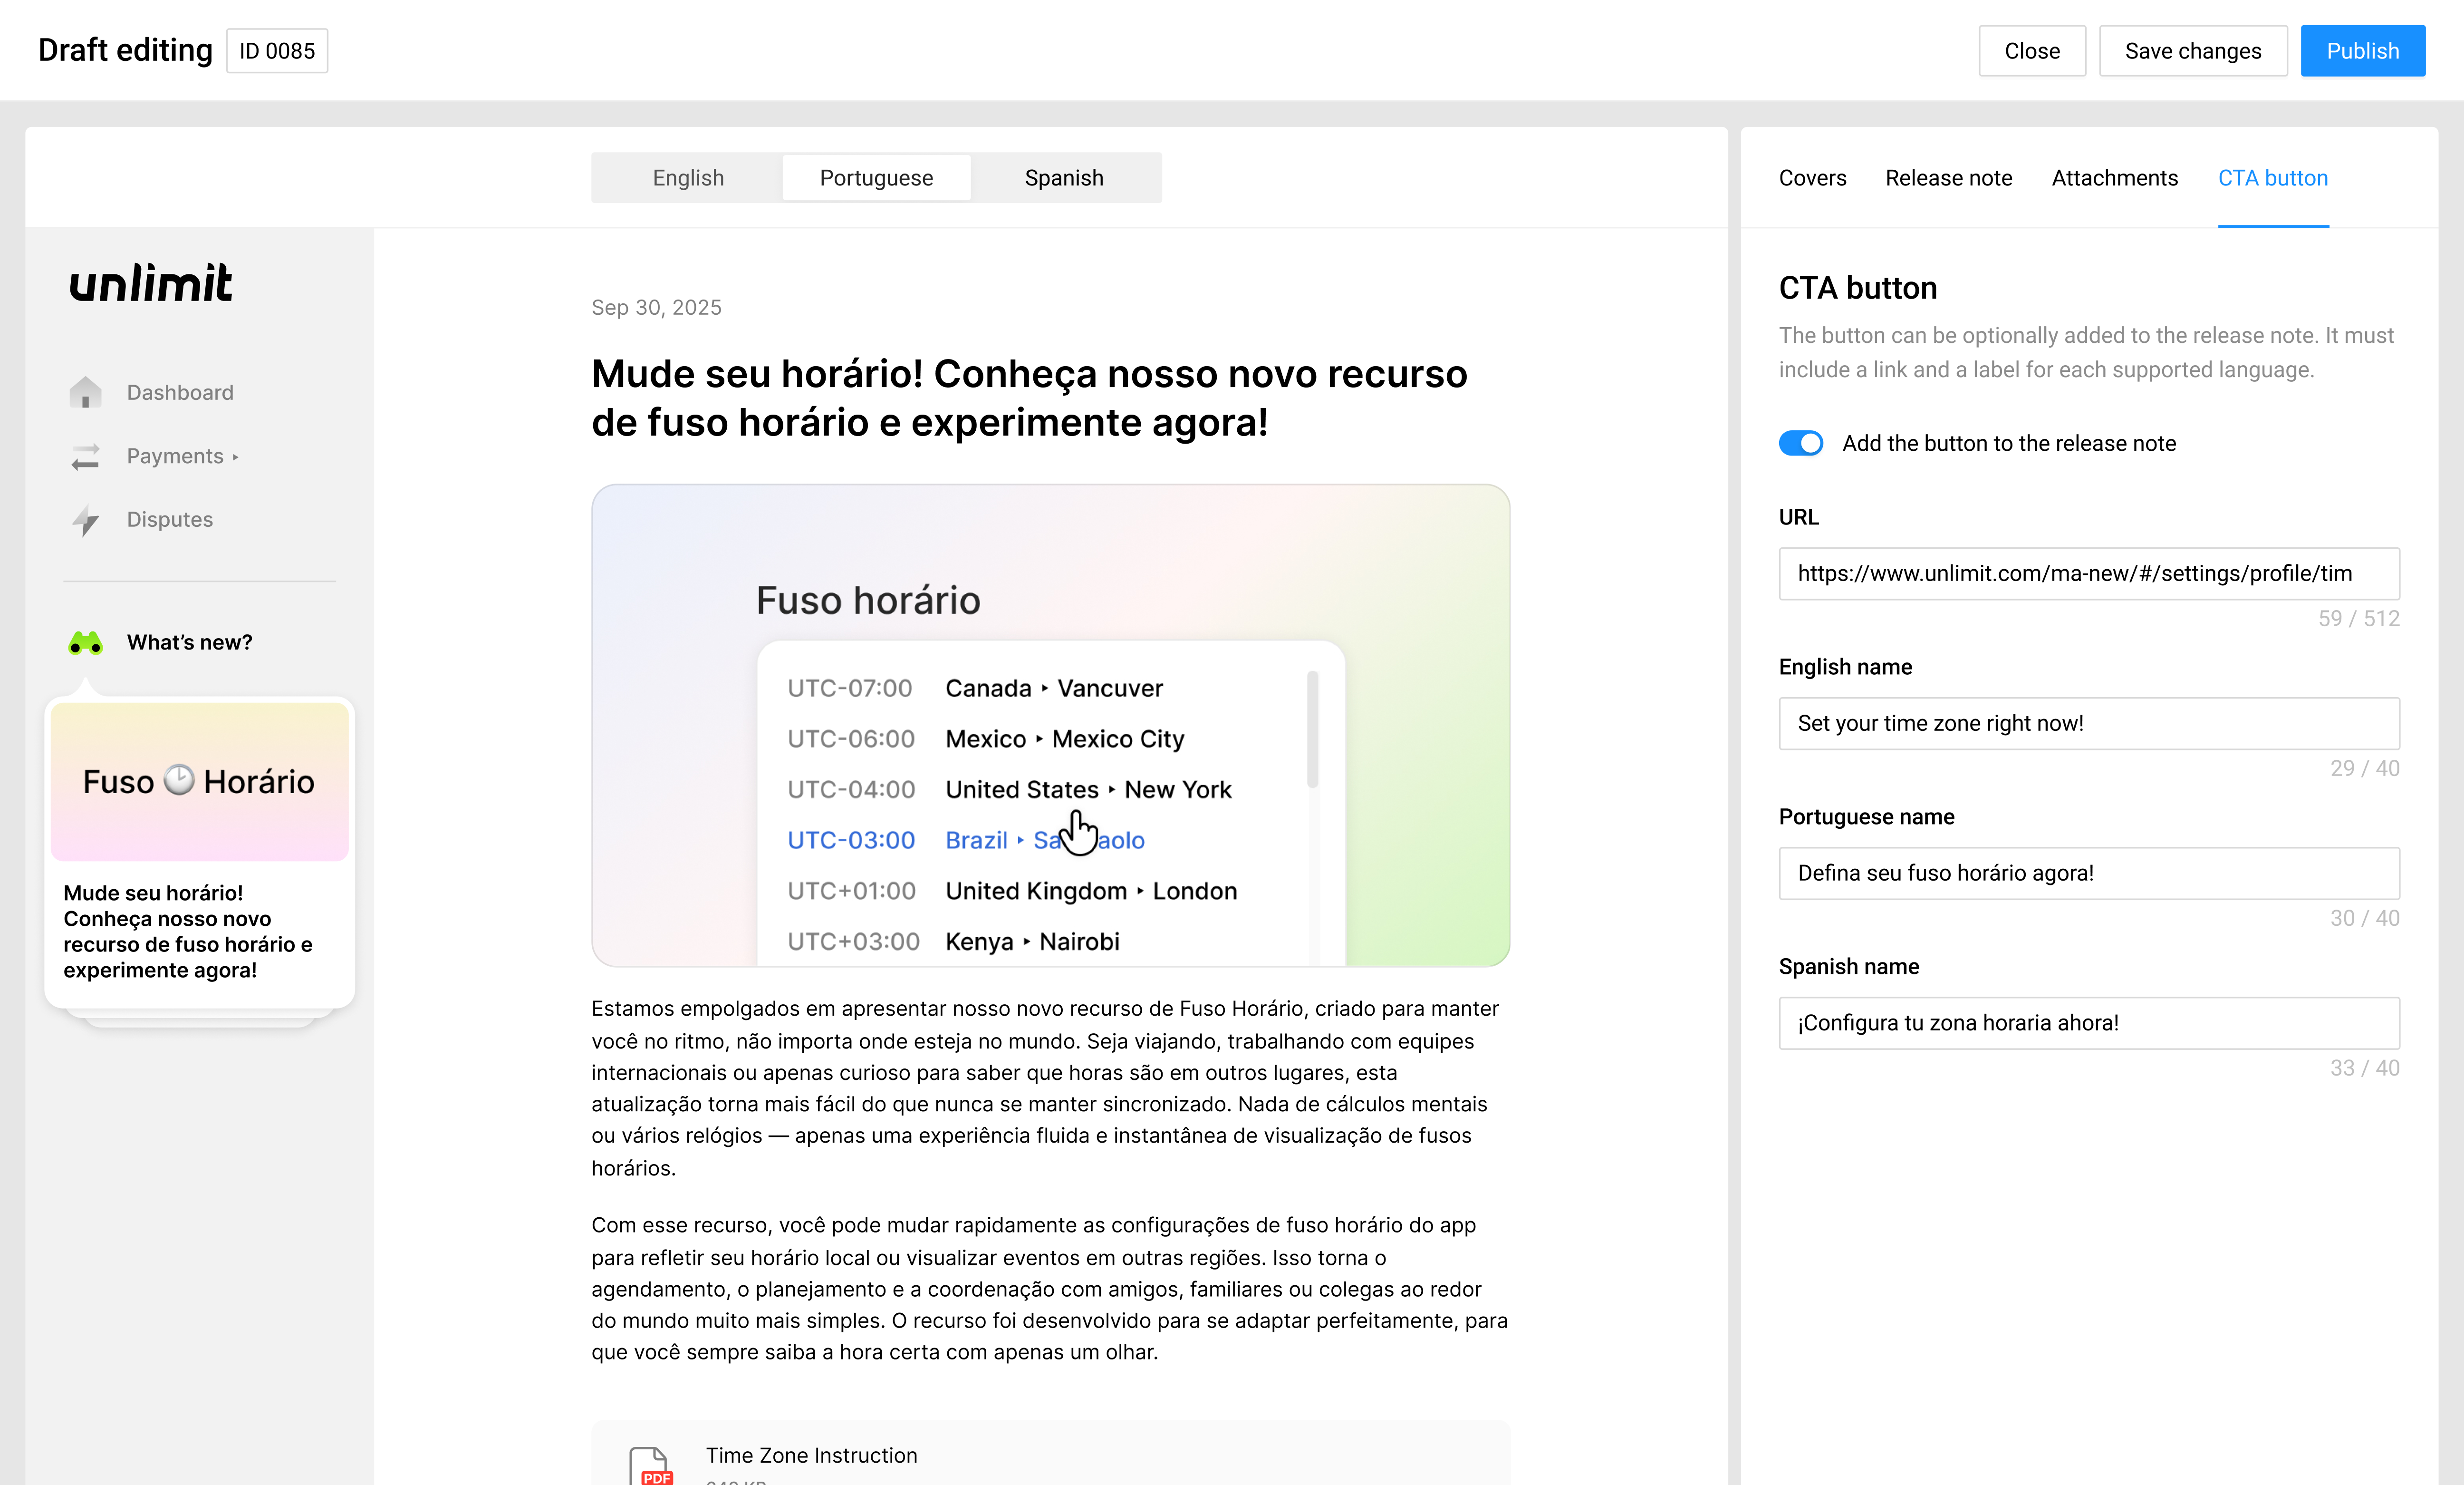Click the preview card title text

coord(188,932)
